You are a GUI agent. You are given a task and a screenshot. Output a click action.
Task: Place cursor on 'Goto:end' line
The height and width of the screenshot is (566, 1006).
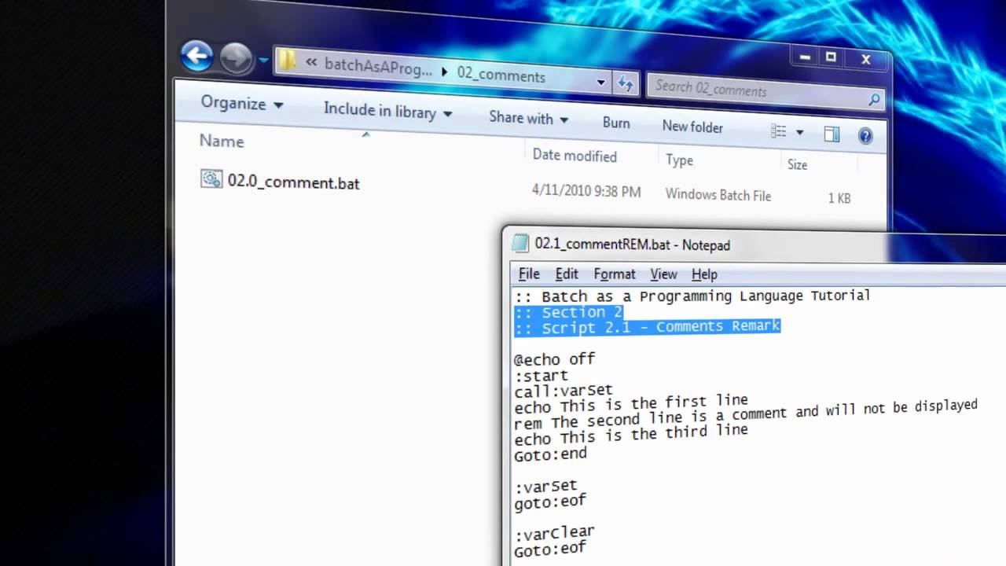click(550, 454)
